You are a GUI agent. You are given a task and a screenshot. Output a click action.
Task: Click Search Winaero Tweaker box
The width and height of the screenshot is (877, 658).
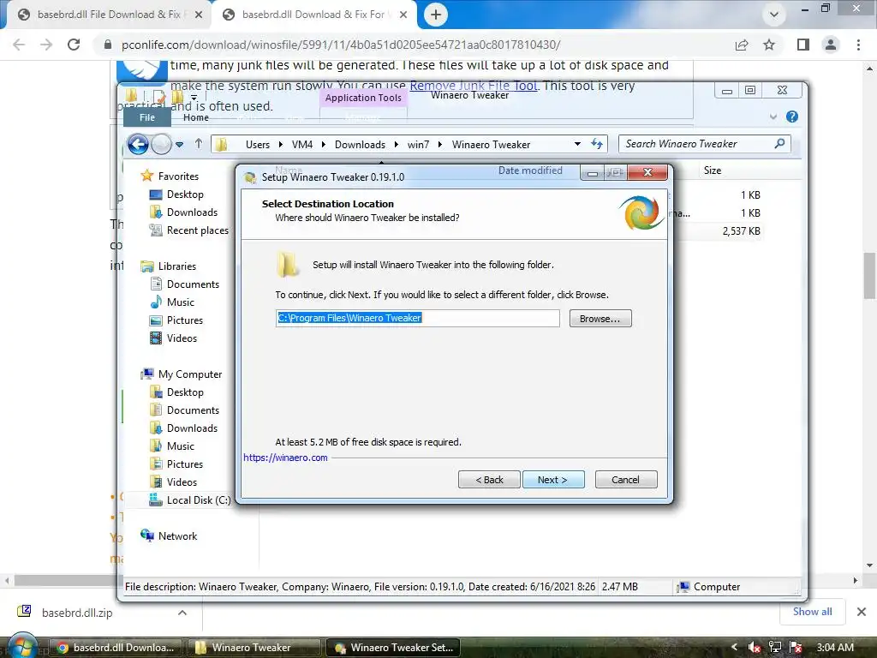point(704,144)
